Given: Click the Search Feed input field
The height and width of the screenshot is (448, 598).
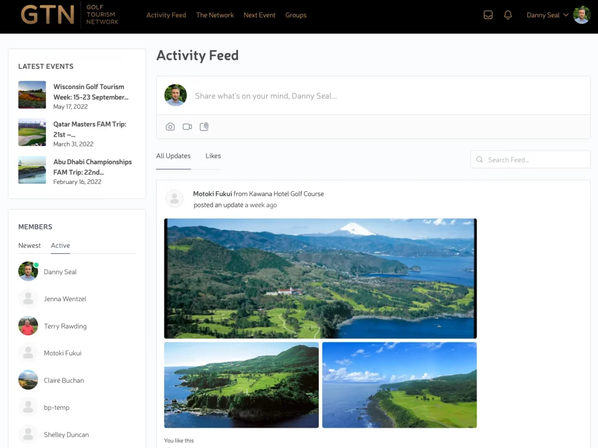Looking at the screenshot, I should point(536,159).
